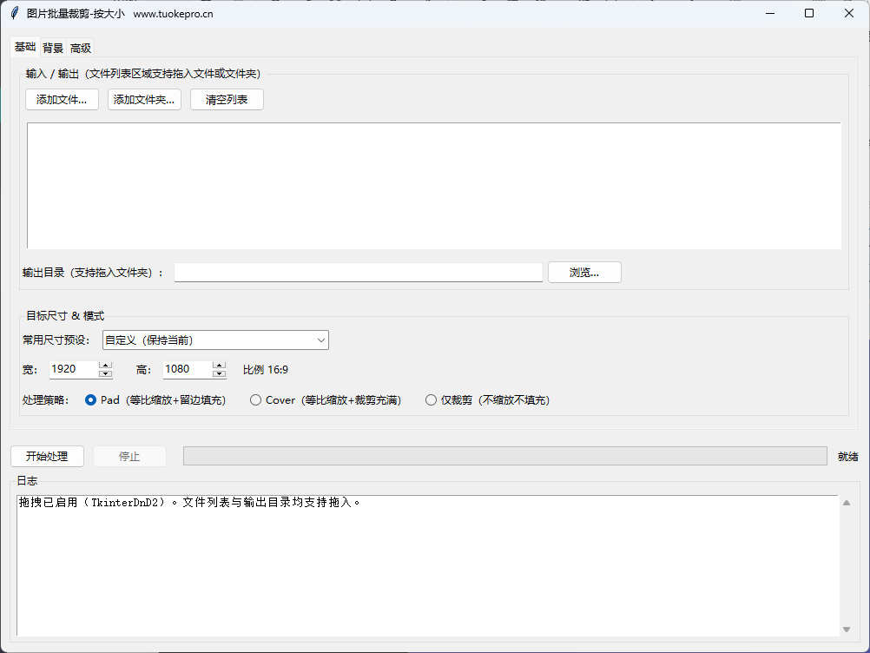
Task: Open the 常用尺寸预设 dropdown
Action: point(215,340)
